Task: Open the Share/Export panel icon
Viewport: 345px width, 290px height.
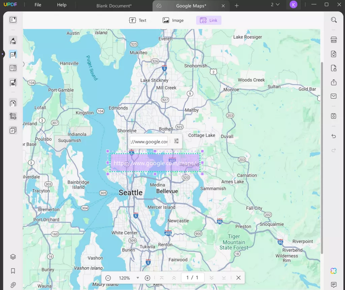Action: (334, 82)
